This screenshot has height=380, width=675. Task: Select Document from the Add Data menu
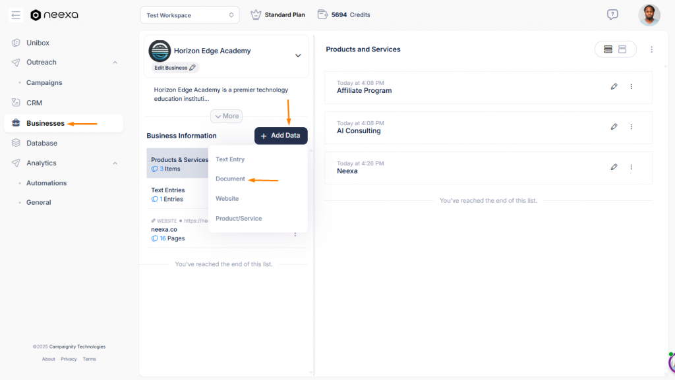230,179
